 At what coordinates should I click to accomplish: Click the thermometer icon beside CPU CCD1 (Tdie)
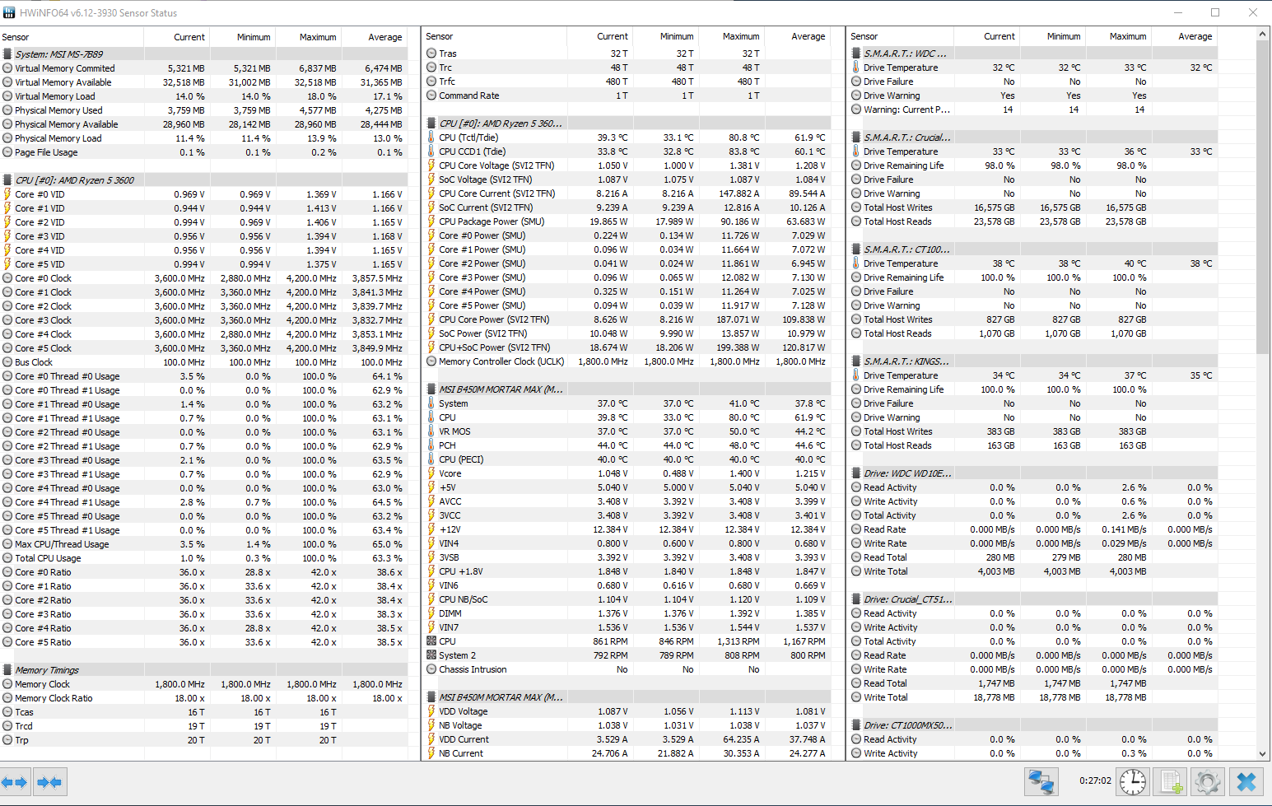(431, 151)
